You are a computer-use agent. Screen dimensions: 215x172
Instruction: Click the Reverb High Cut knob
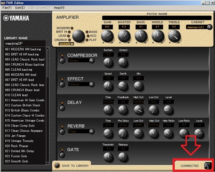coord(154,133)
